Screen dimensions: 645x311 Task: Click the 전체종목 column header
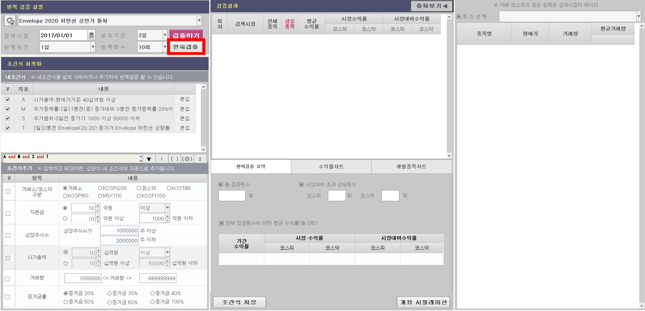click(272, 24)
